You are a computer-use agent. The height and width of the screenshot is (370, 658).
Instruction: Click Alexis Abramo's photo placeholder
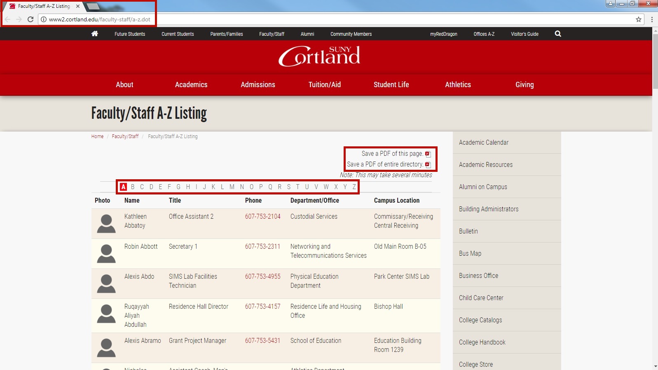(106, 348)
